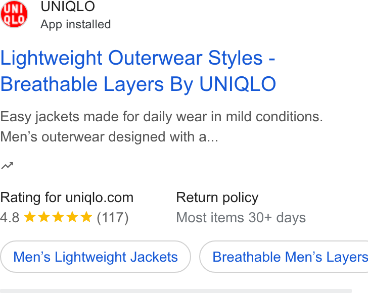Click the middle gold rating star

[58, 217]
